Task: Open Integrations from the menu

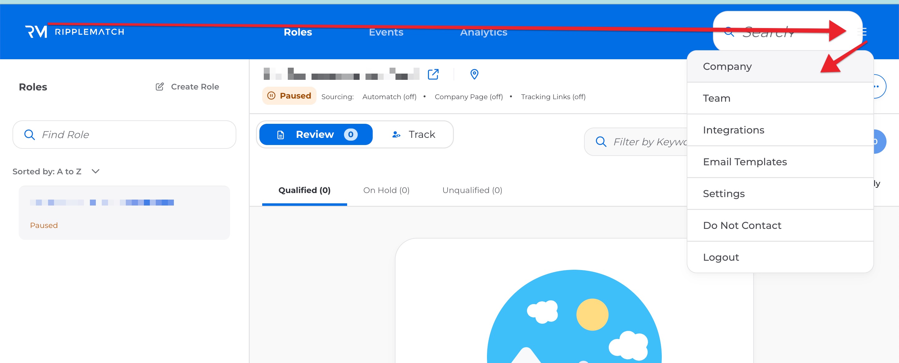Action: click(733, 130)
